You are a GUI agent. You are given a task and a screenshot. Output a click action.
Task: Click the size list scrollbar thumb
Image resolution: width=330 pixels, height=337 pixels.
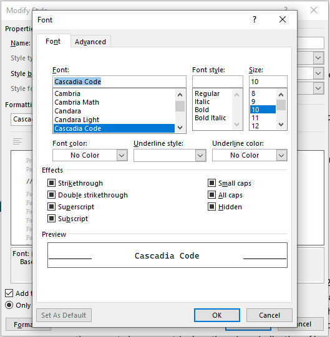point(281,105)
